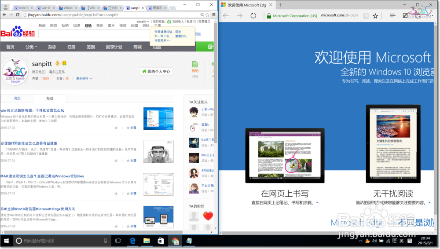The image size is (440, 249).
Task: Open Action Center notification icon
Action: (x=395, y=241)
